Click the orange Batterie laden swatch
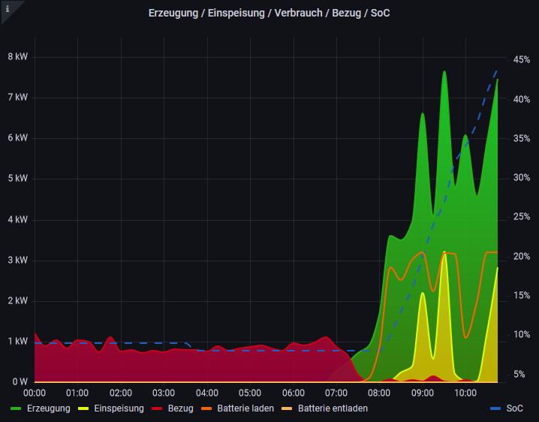The image size is (539, 422). [206, 408]
